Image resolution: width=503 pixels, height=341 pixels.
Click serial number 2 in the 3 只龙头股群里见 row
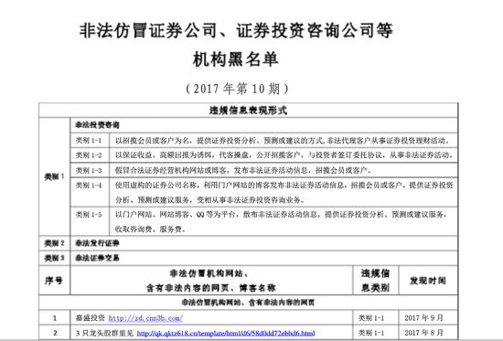(x=55, y=333)
